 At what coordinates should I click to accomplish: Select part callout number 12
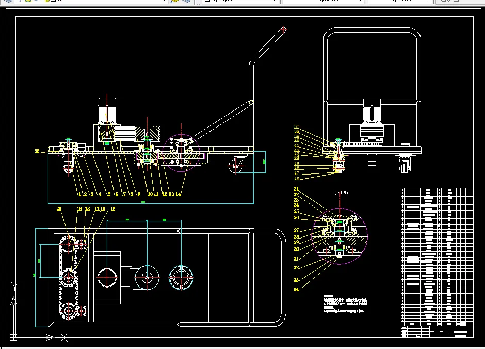pyautogui.click(x=165, y=194)
